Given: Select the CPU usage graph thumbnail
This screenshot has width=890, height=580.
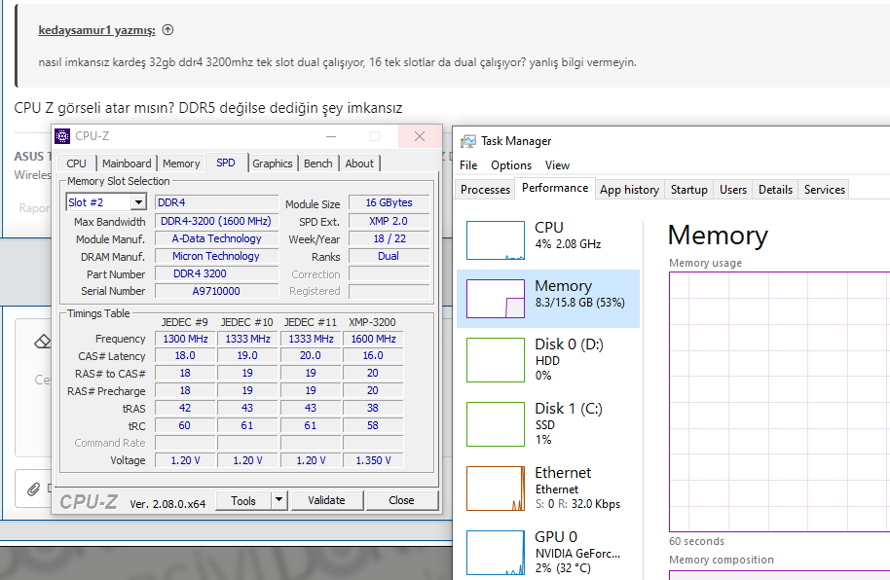Looking at the screenshot, I should tap(495, 240).
